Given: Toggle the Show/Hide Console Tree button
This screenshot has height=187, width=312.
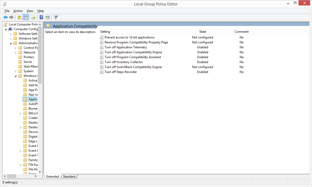Looking at the screenshot, I should pos(25,17).
